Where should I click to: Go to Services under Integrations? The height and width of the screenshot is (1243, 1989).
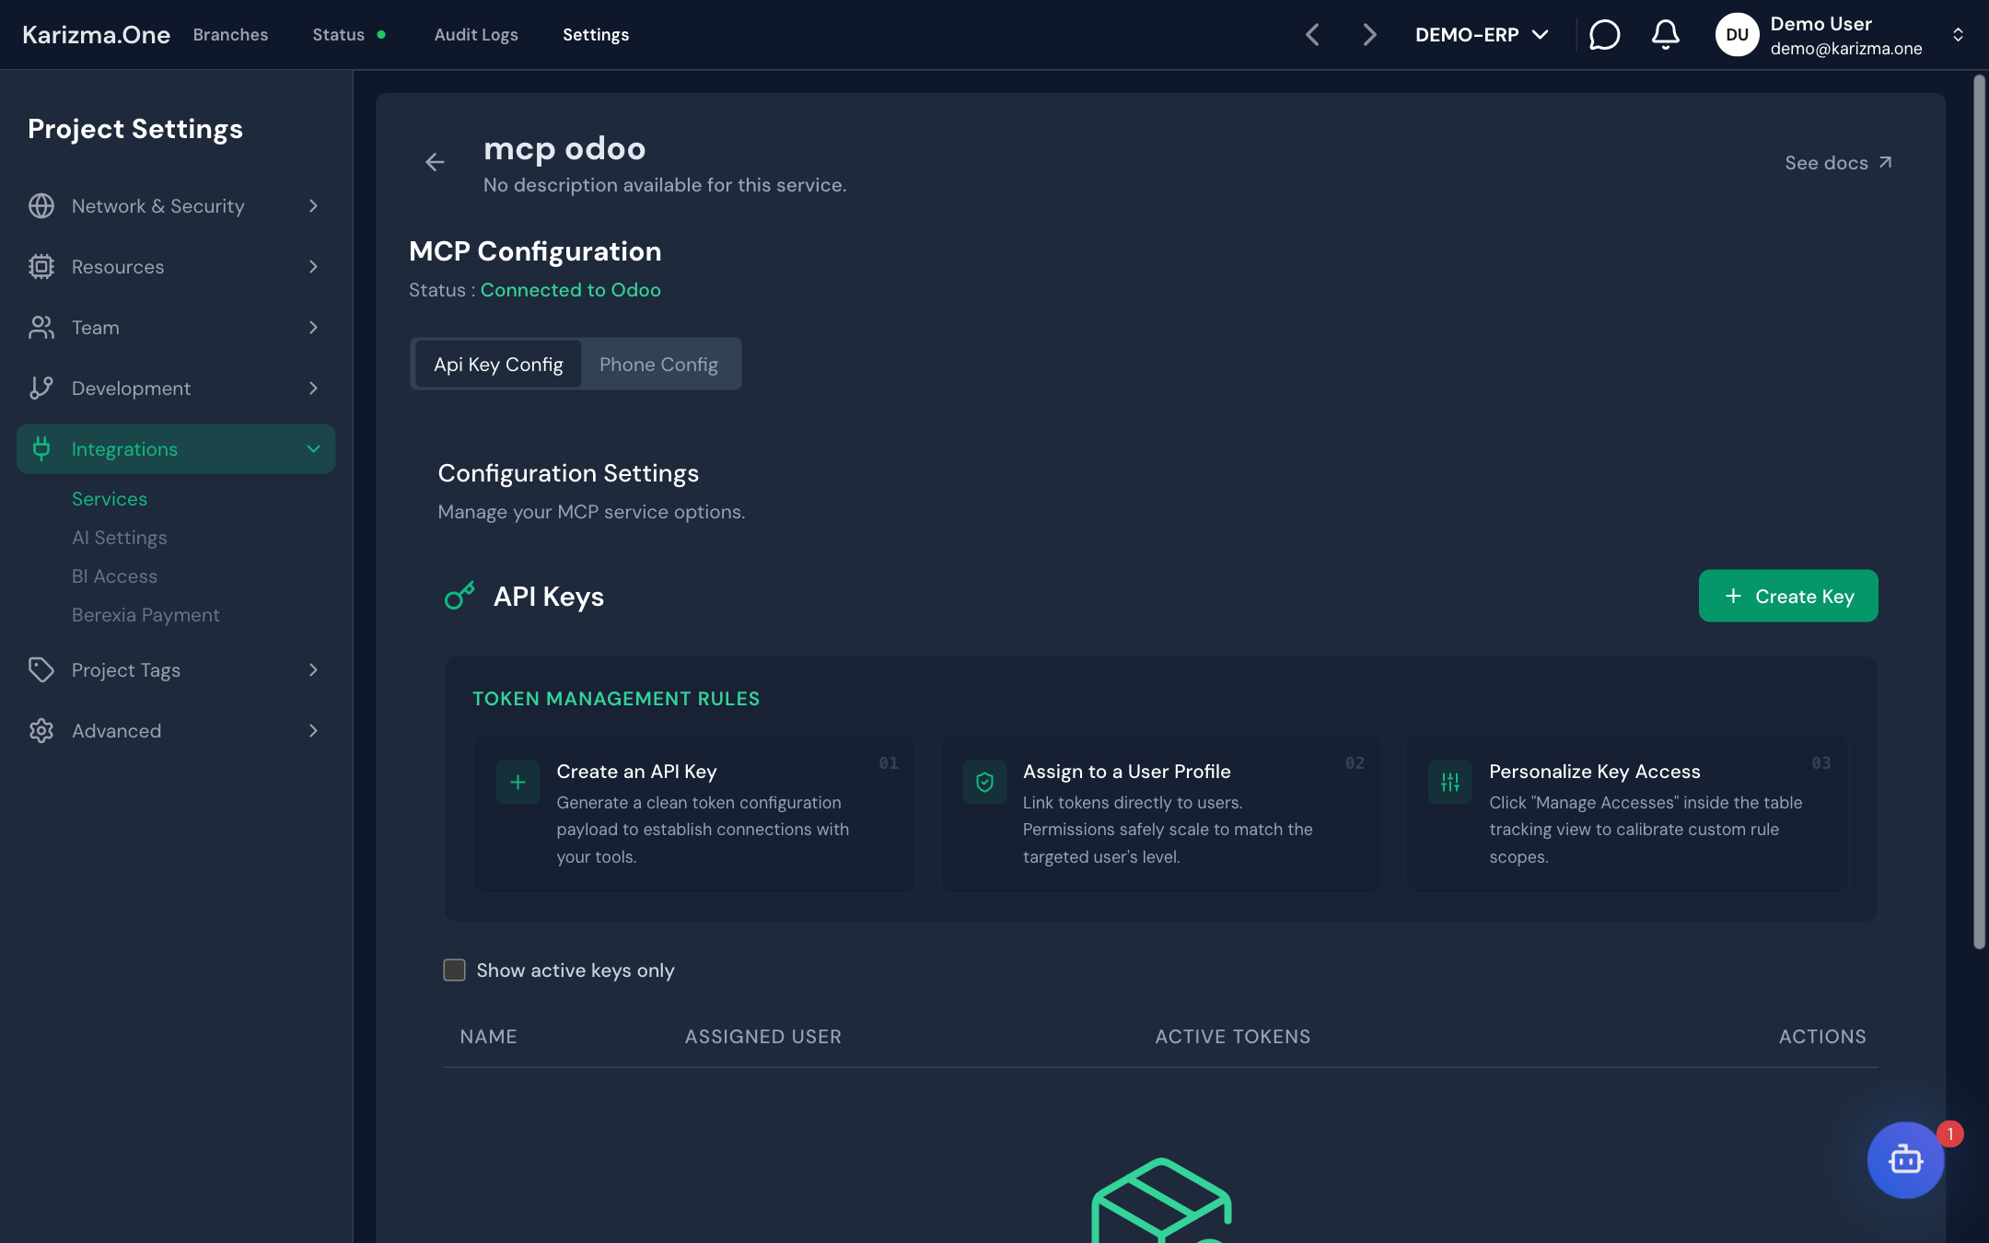point(110,499)
